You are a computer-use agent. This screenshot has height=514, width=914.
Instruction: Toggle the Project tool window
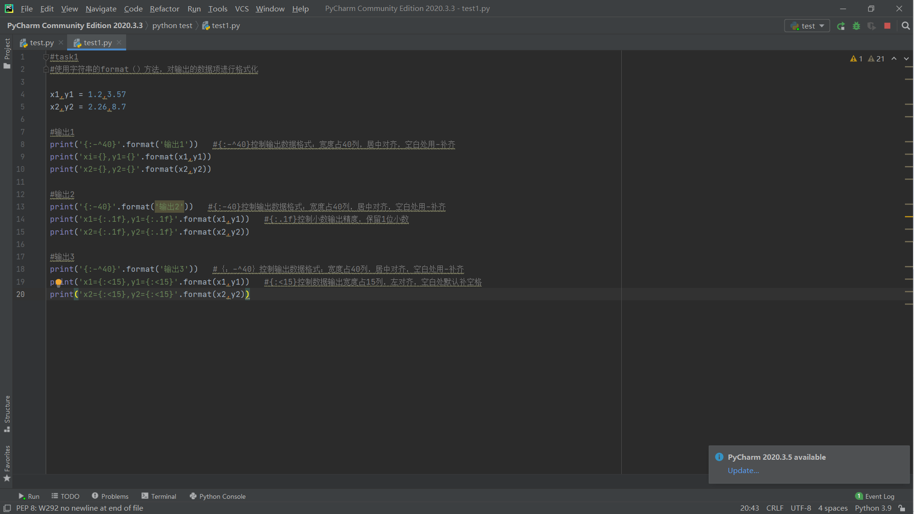(x=7, y=52)
